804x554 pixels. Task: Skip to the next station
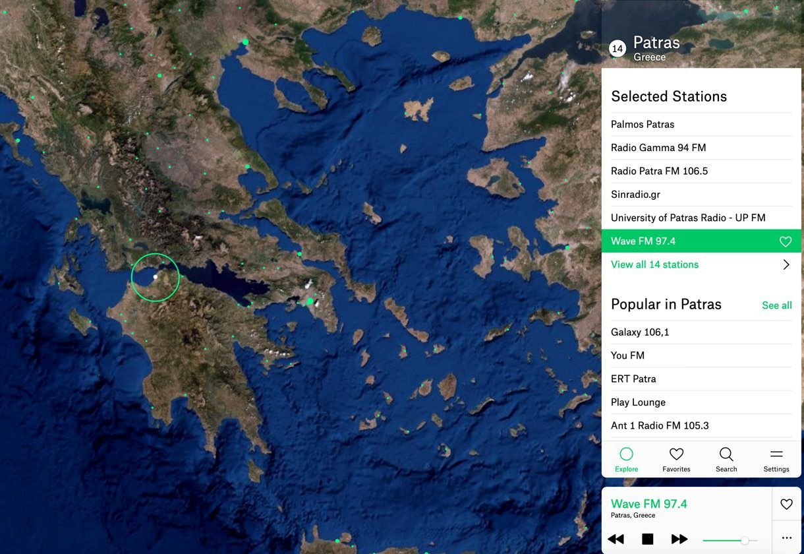point(679,539)
